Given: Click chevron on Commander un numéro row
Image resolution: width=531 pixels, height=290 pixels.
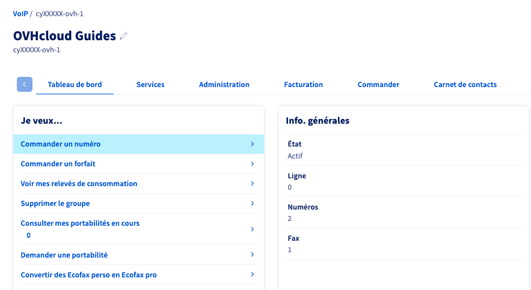Looking at the screenshot, I should point(253,144).
